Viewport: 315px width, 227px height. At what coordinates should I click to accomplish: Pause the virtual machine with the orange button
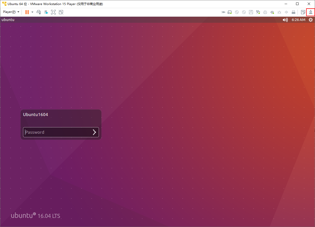[x=27, y=12]
